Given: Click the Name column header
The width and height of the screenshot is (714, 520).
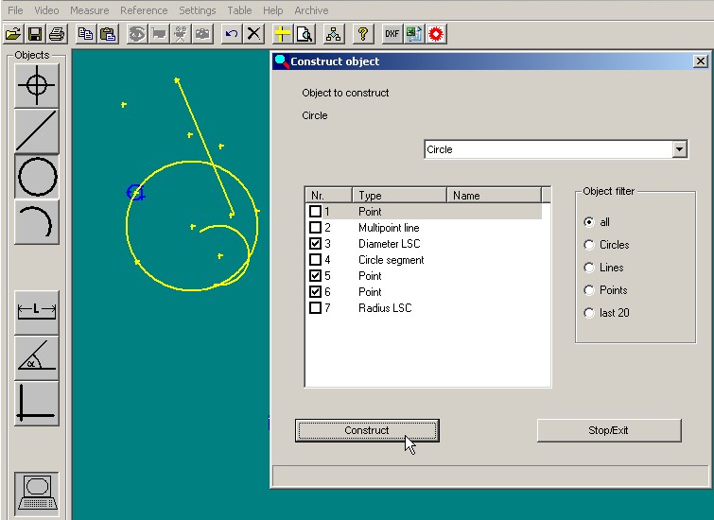Looking at the screenshot, I should point(494,196).
